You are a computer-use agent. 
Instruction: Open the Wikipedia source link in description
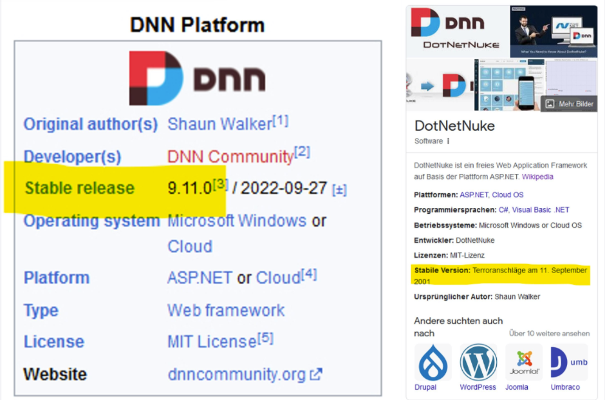(537, 176)
